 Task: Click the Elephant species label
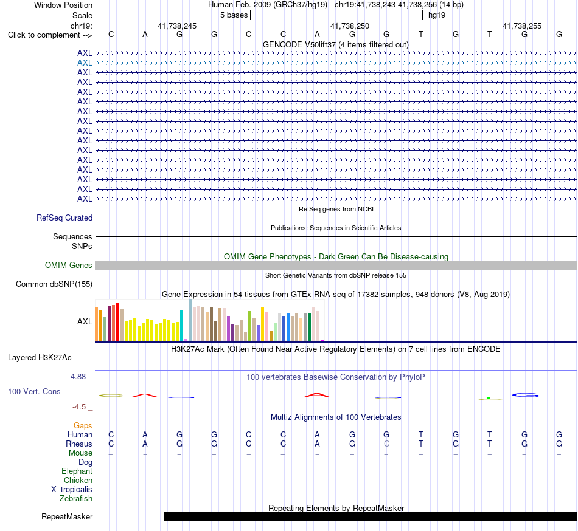[77, 471]
